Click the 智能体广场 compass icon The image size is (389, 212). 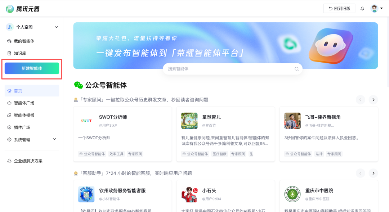point(9,103)
